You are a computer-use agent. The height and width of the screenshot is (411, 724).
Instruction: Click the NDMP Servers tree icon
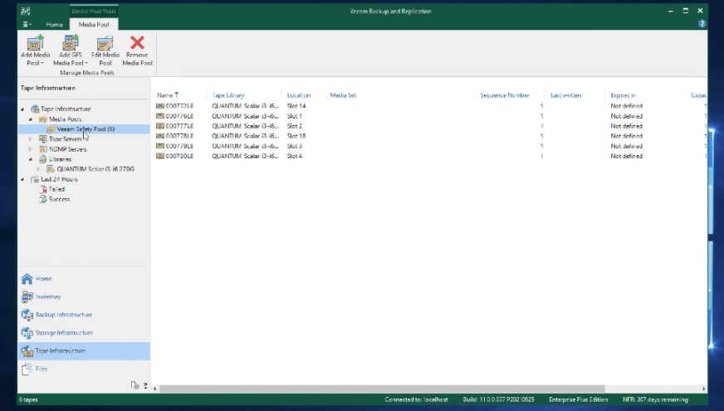click(x=43, y=149)
